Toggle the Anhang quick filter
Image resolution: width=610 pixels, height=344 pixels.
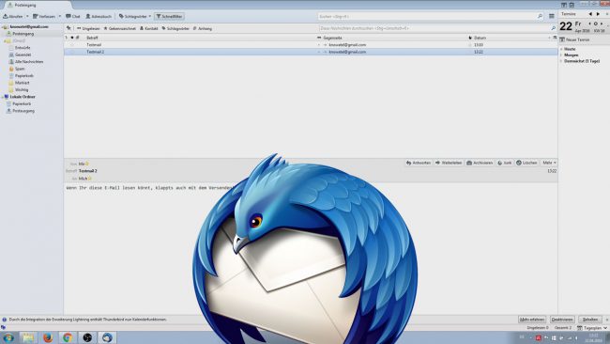click(x=203, y=28)
